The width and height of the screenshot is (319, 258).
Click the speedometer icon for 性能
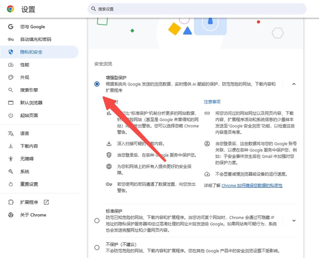tap(11, 65)
